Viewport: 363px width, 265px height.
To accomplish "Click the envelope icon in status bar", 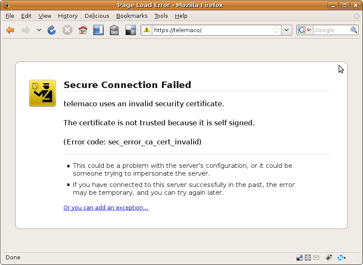I will (316, 257).
